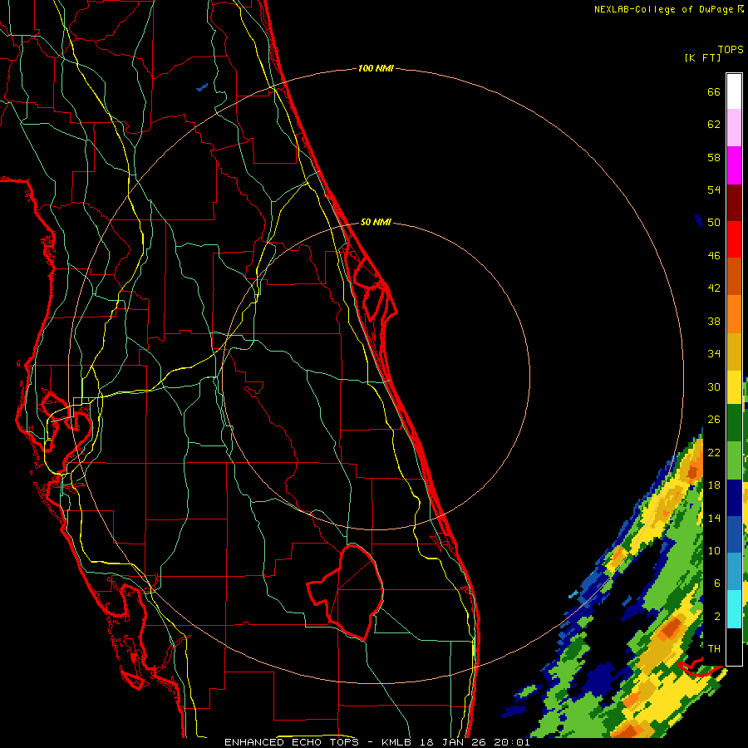Click the 2 value on the scale
748x748 pixels.
tap(717, 617)
